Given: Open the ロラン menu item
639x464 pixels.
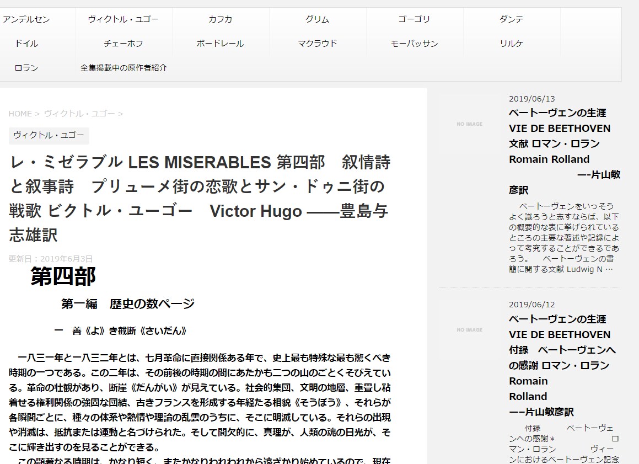Looking at the screenshot, I should [26, 68].
